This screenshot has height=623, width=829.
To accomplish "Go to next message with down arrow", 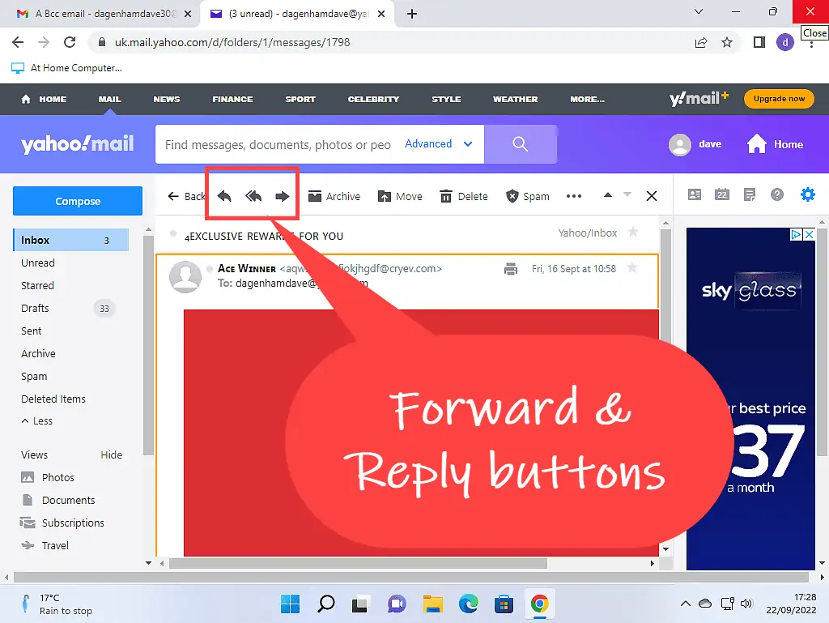I will (627, 194).
